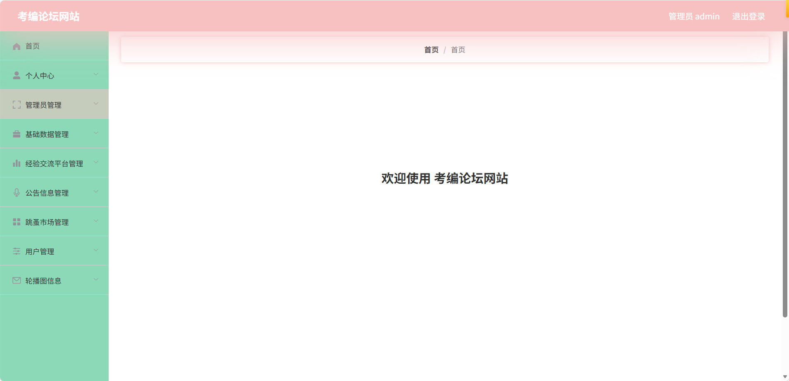Open the 首页 sidebar menu item
The height and width of the screenshot is (381, 789).
tap(54, 46)
